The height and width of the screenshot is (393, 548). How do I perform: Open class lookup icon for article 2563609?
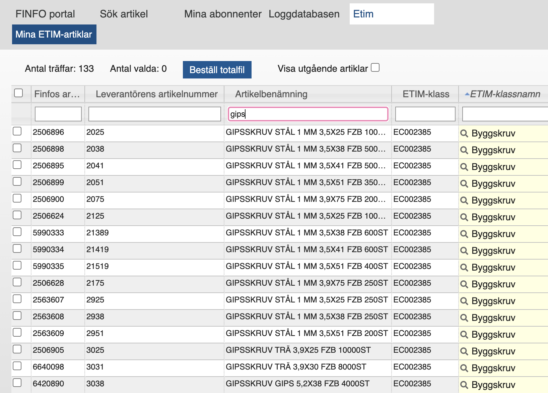pyautogui.click(x=464, y=335)
